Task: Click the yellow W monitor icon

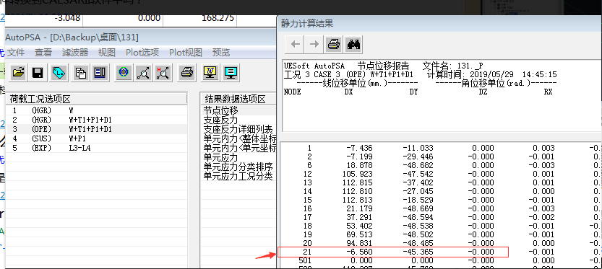Action: point(210,72)
